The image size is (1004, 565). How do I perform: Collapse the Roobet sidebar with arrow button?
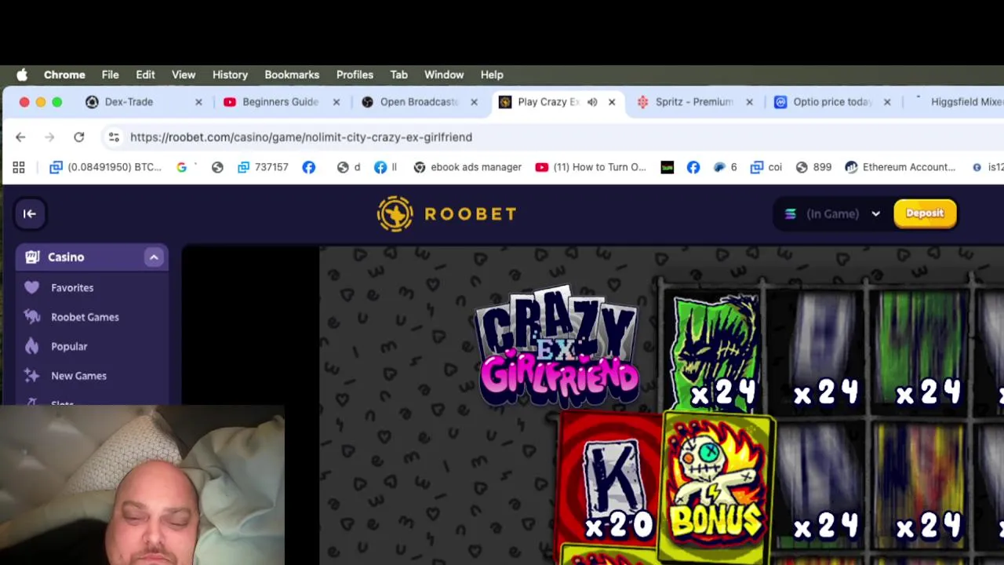[30, 213]
